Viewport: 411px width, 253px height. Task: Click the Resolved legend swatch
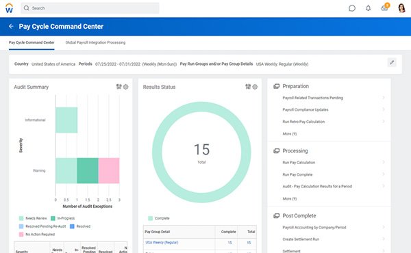tap(72, 226)
